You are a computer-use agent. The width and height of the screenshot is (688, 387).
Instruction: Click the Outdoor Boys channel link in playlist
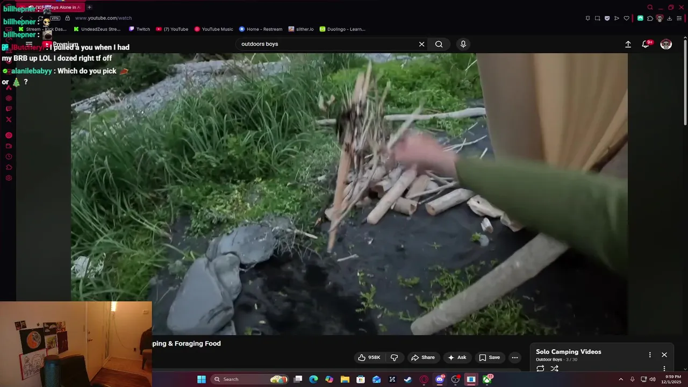(549, 360)
